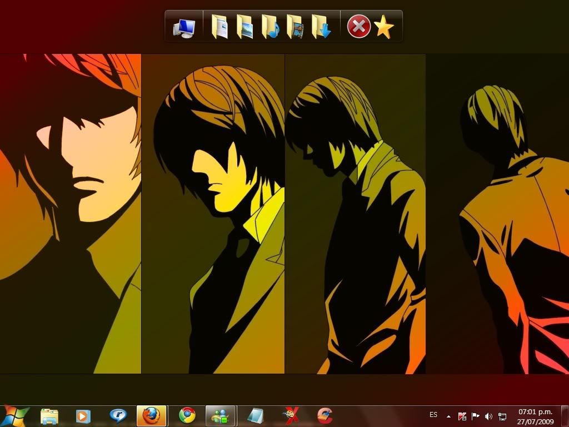Open the network status tray icon
Image resolution: width=569 pixels, height=427 pixels.
pyautogui.click(x=502, y=416)
